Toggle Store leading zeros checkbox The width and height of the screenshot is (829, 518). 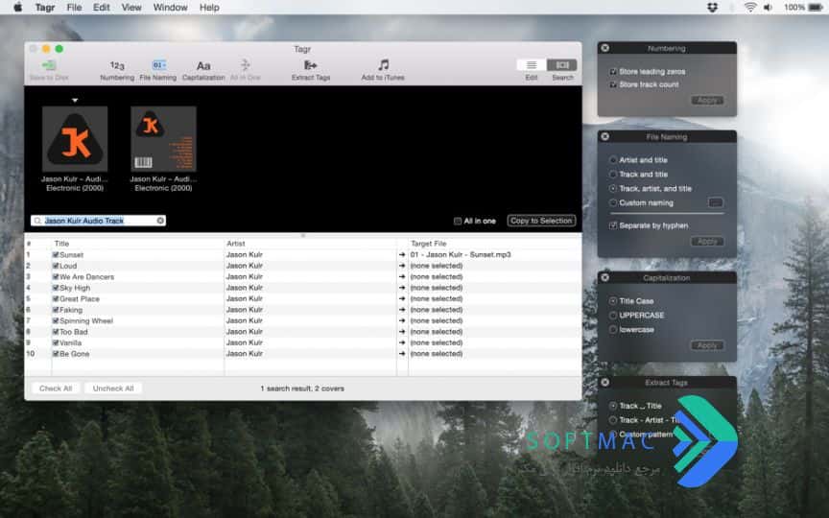[x=613, y=71]
